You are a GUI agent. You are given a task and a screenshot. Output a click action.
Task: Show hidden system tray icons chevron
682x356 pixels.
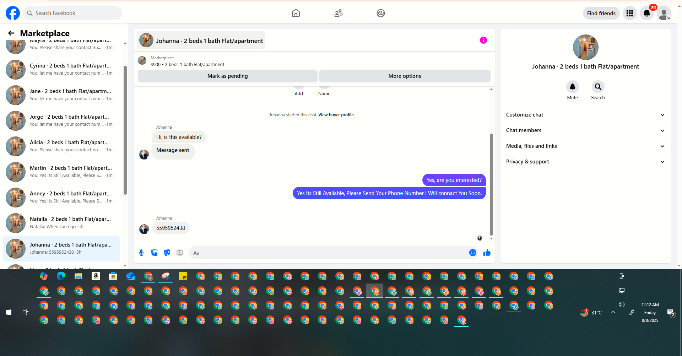(x=613, y=312)
